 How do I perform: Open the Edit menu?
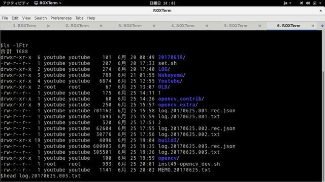pos(15,18)
